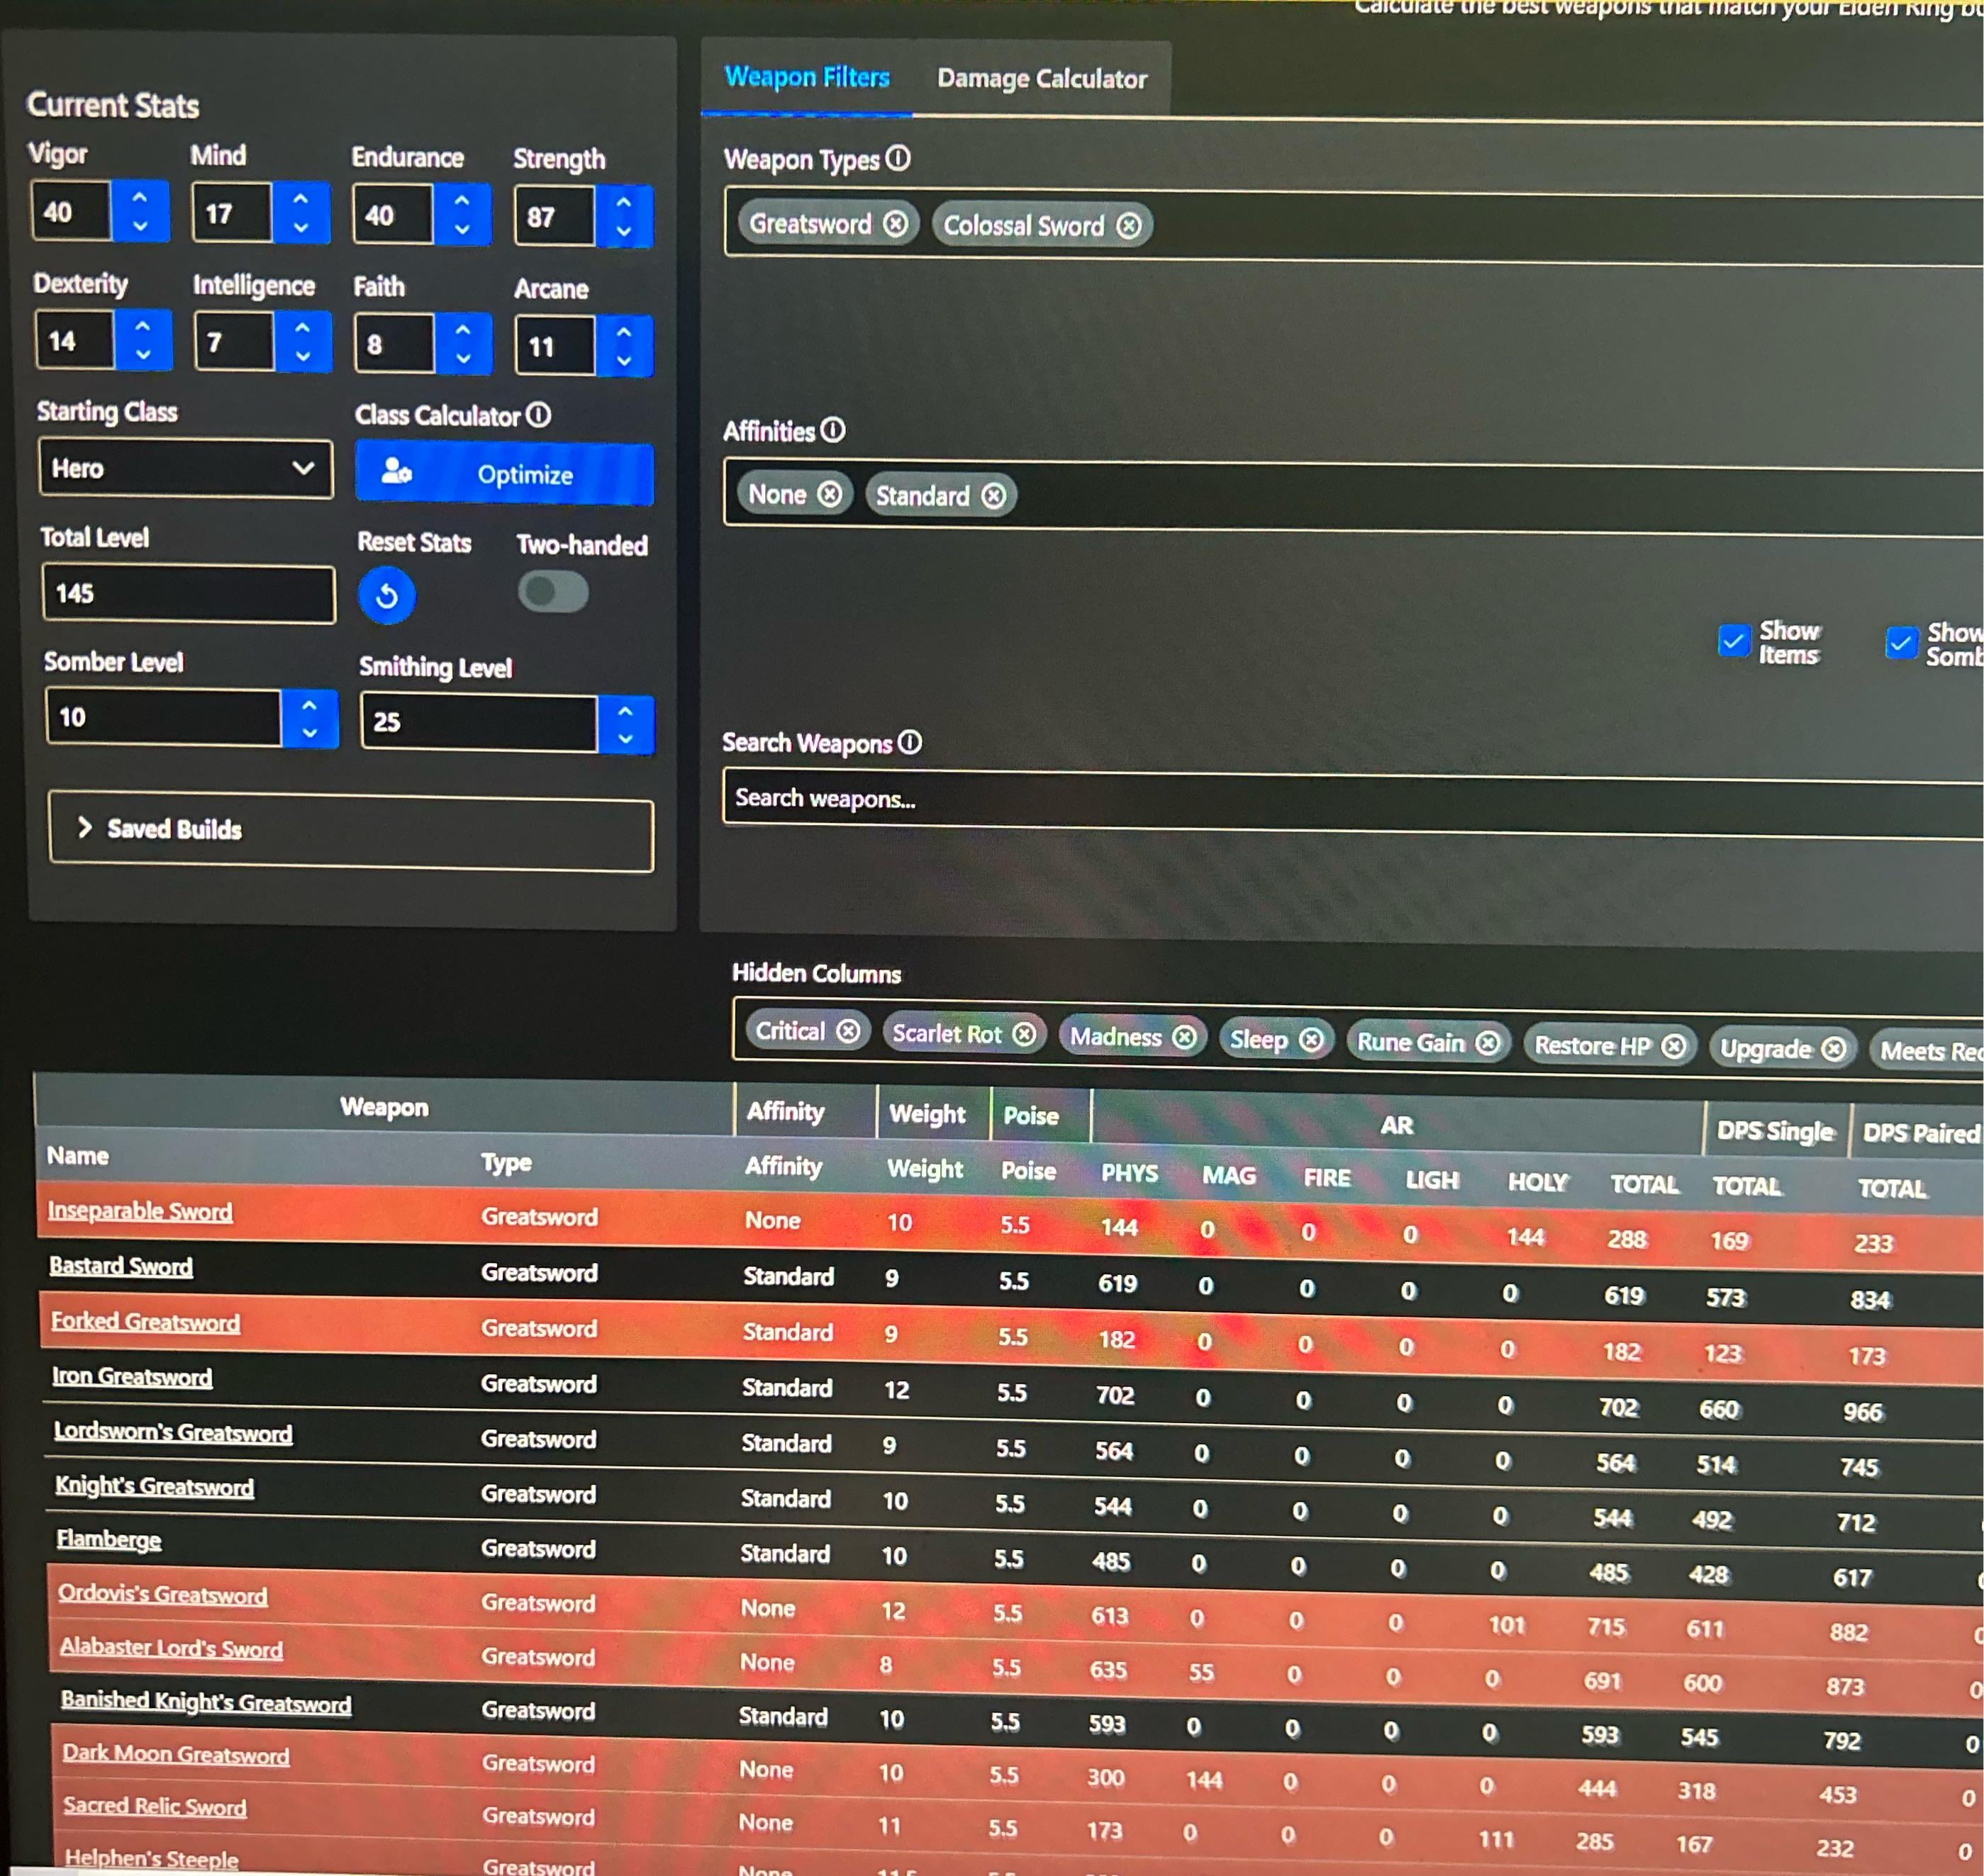Click the Search Weapons info icon
Screen dimensions: 1984x1876
pyautogui.click(x=910, y=742)
